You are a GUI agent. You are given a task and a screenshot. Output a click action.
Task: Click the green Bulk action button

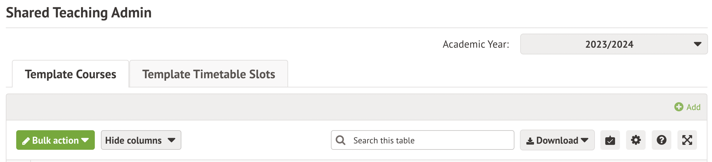coord(55,140)
